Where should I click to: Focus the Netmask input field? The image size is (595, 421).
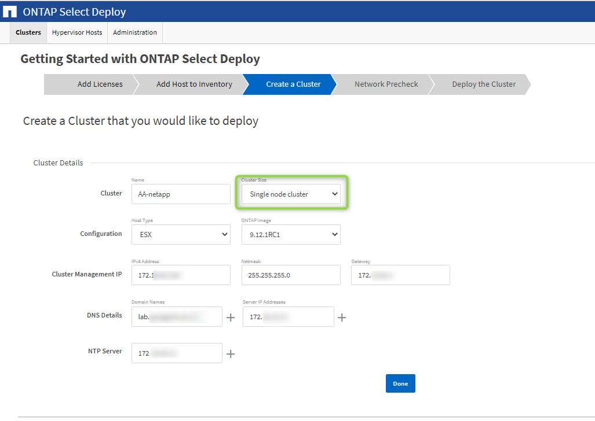291,275
